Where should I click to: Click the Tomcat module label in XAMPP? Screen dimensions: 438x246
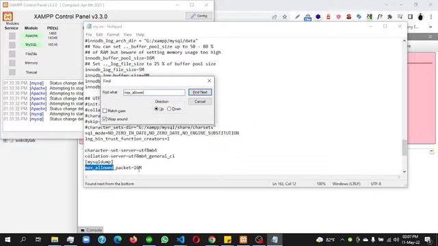pyautogui.click(x=31, y=72)
